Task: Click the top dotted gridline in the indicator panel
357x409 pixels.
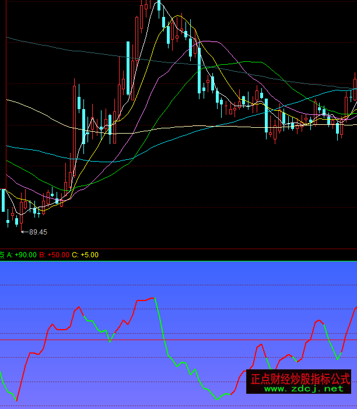Action: 175,285
